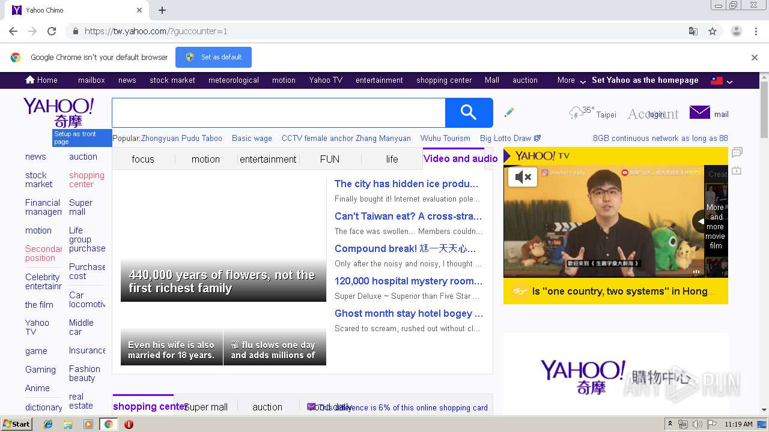The height and width of the screenshot is (432, 769).
Task: Open meteorological in top navigation
Action: point(234,80)
